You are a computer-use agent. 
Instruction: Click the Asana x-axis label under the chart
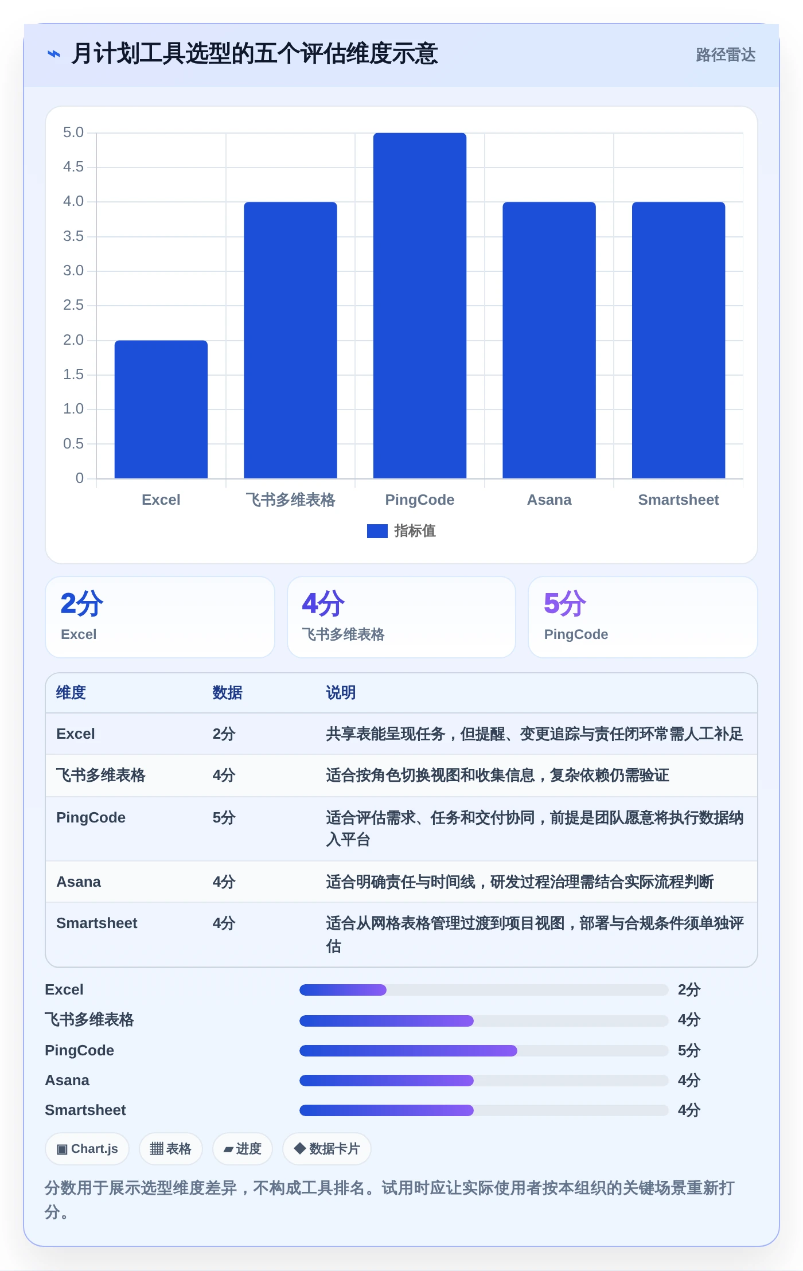(x=549, y=500)
